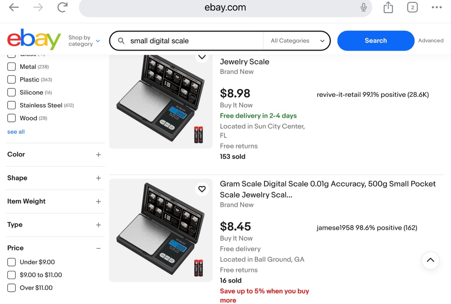Enable the Under $9.00 price filter

[x=12, y=262]
